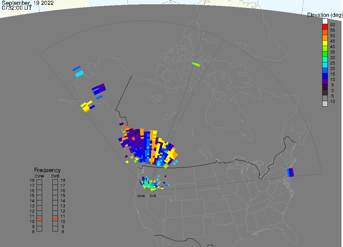This screenshot has width=343, height=247.
Task: Click the legend label '45'
Action: coord(333,41)
